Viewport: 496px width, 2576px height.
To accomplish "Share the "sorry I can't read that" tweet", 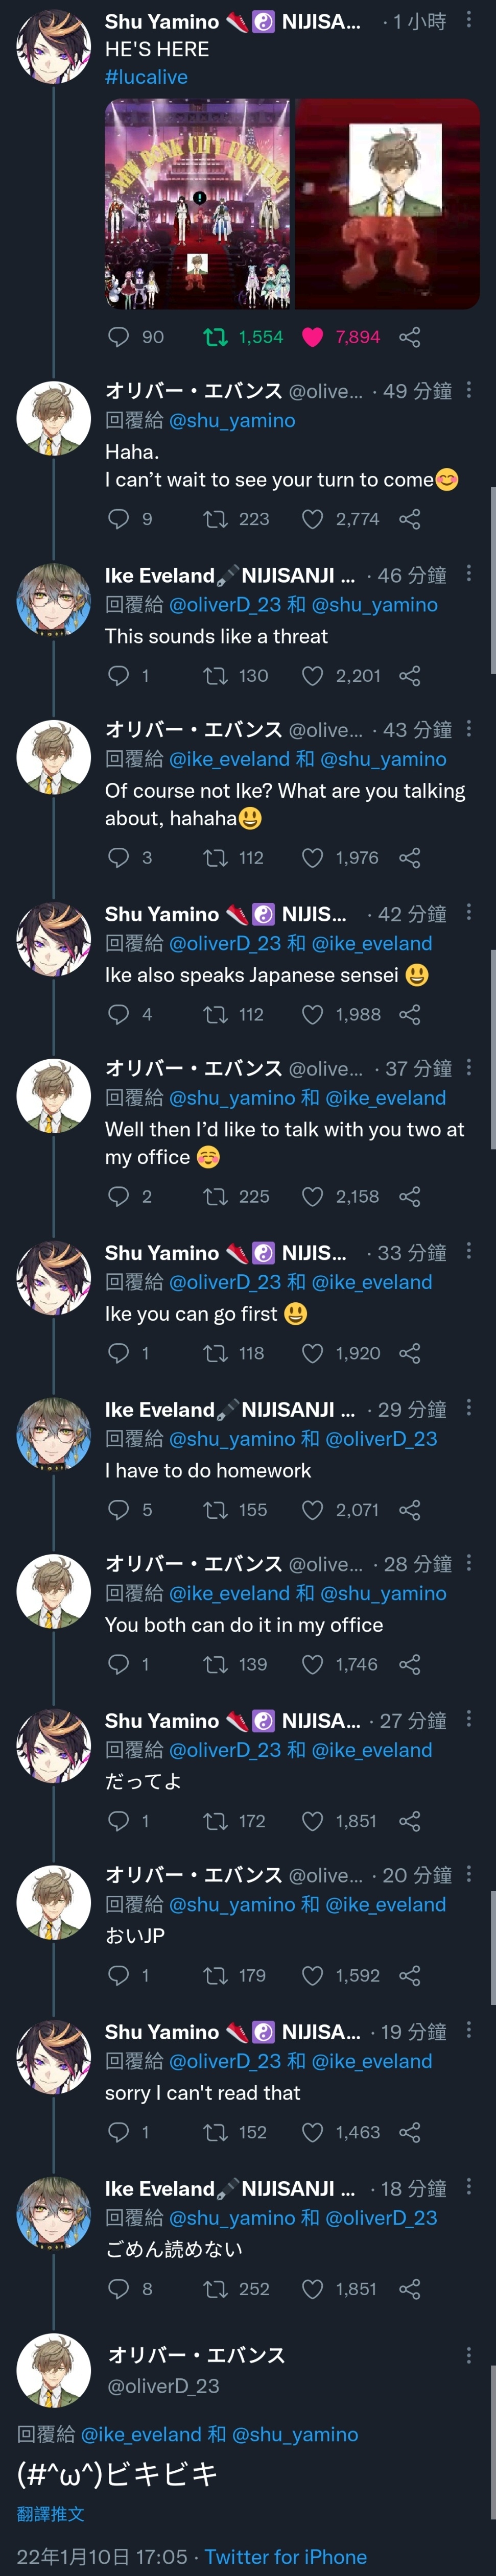I will 410,2132.
